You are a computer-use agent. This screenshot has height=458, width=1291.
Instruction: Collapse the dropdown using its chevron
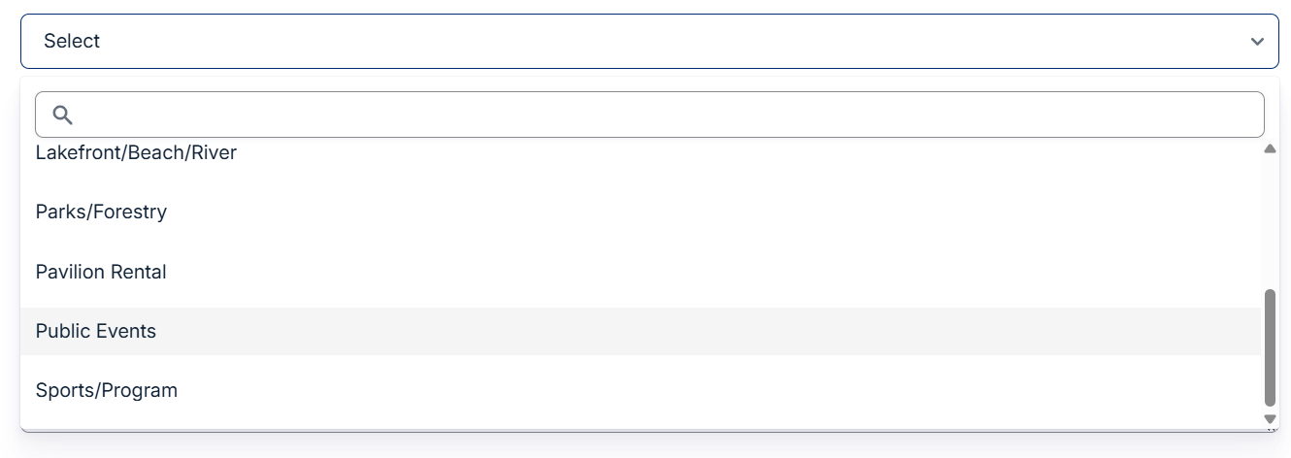tap(1257, 42)
